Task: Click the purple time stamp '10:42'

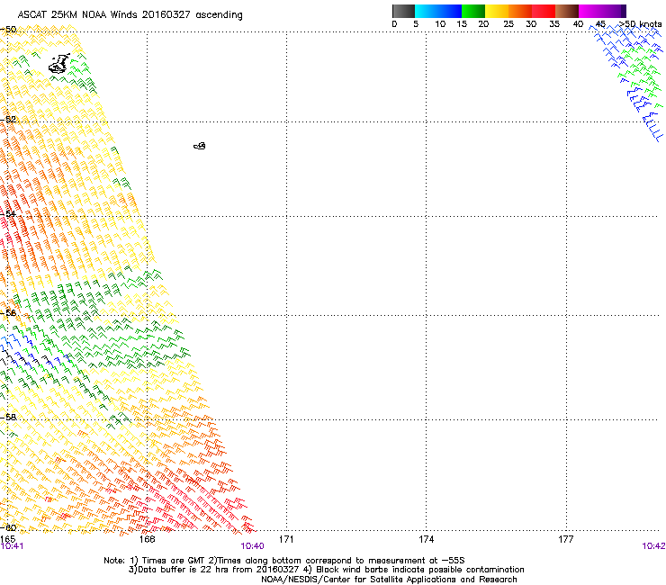Action: click(653, 546)
